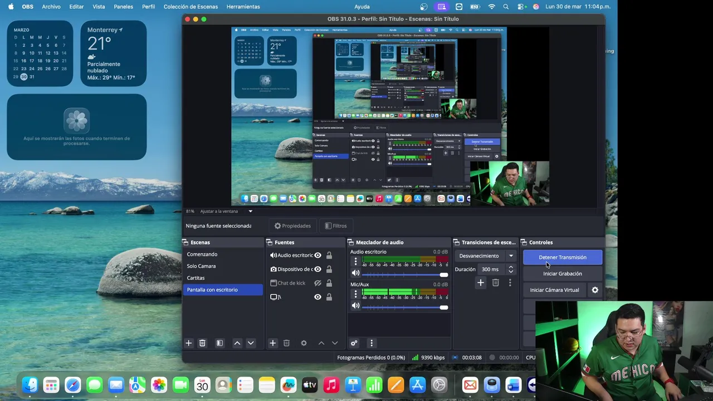The height and width of the screenshot is (401, 713).
Task: Toggle lock on Audio escritorio source
Action: click(329, 256)
